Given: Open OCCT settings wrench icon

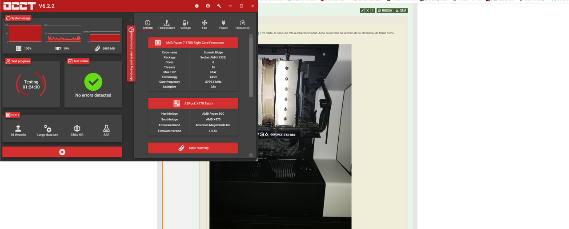Looking at the screenshot, I should [219, 6].
